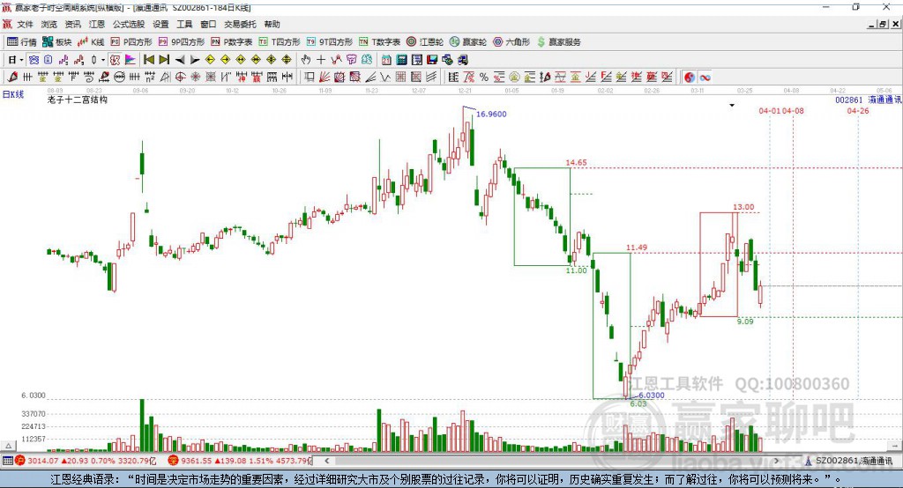Click the 日K线 chart label
This screenshot has height=488, width=903.
click(13, 95)
